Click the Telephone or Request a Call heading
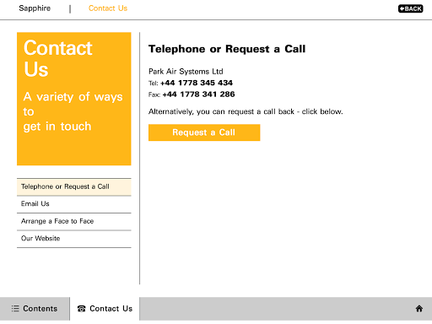432x324 pixels. [x=227, y=49]
